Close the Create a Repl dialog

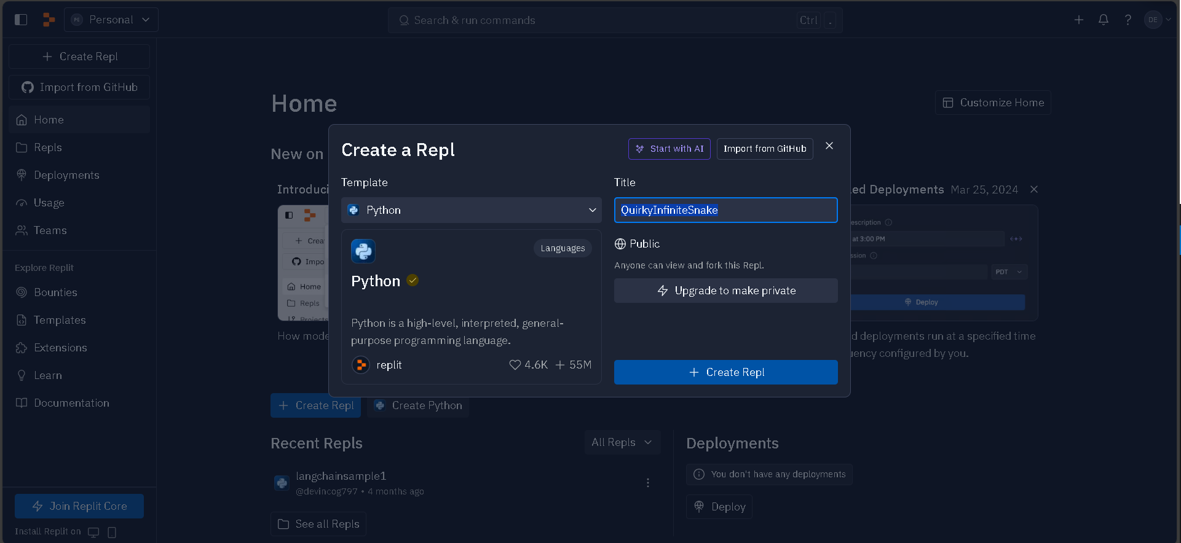coord(829,146)
